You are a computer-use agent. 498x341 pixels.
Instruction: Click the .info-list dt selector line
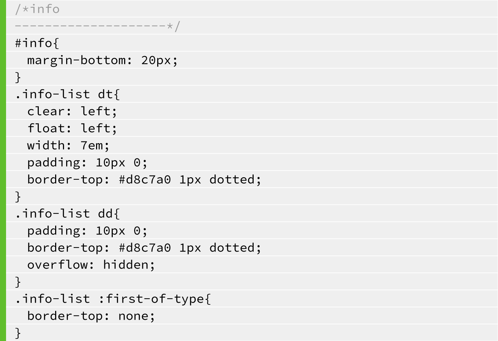pos(68,94)
